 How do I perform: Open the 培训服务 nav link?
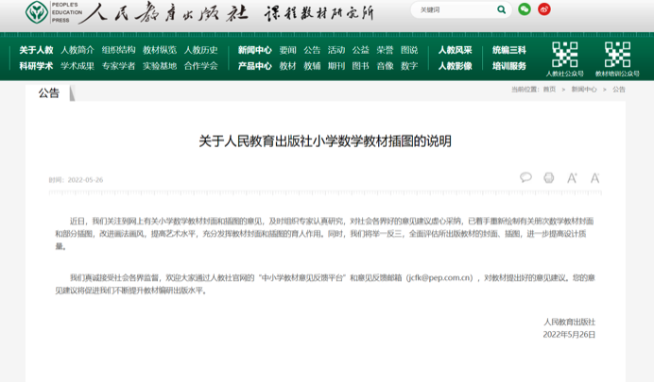pyautogui.click(x=508, y=66)
